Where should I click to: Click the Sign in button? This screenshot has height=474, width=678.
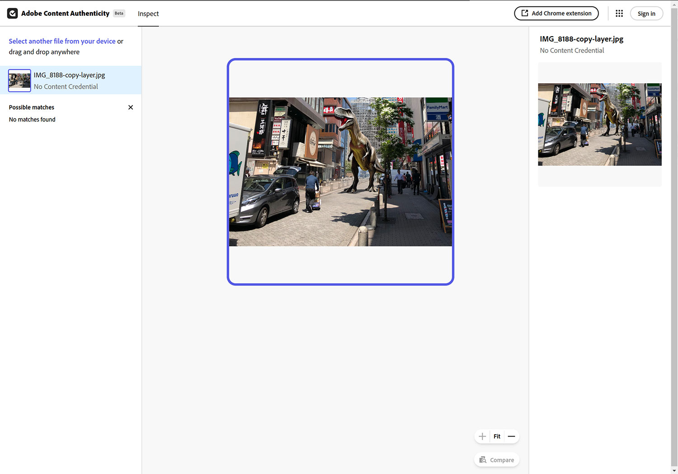pyautogui.click(x=646, y=13)
